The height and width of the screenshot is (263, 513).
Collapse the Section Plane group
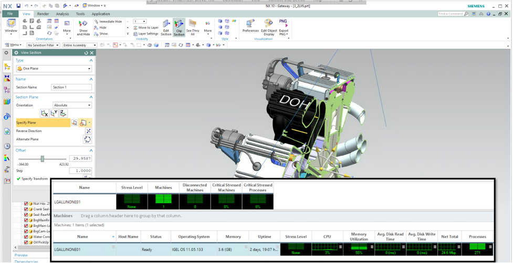(91, 97)
